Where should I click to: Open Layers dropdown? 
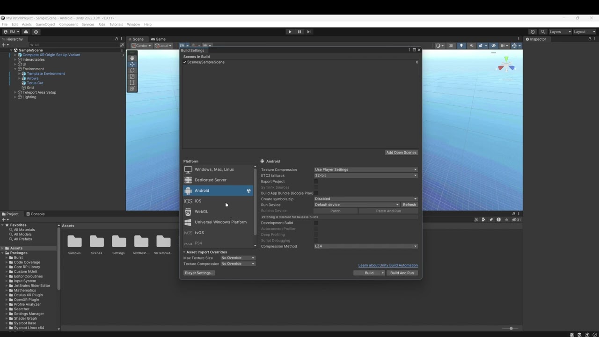tap(560, 32)
